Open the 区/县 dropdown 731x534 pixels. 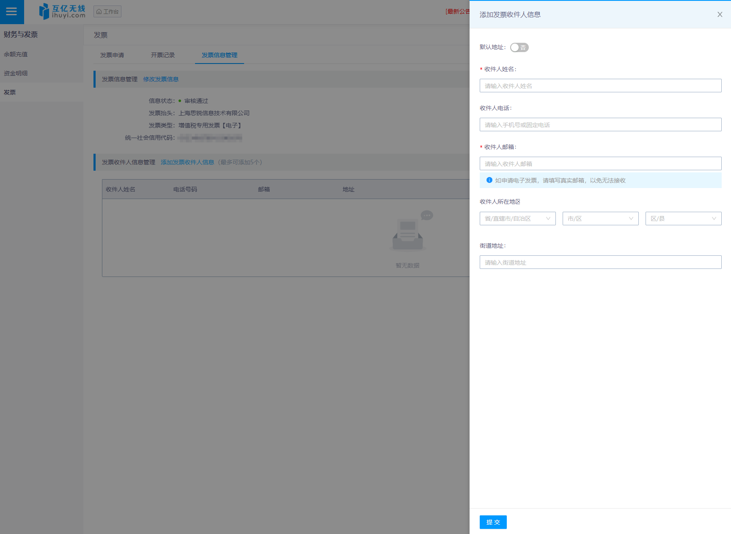(683, 219)
